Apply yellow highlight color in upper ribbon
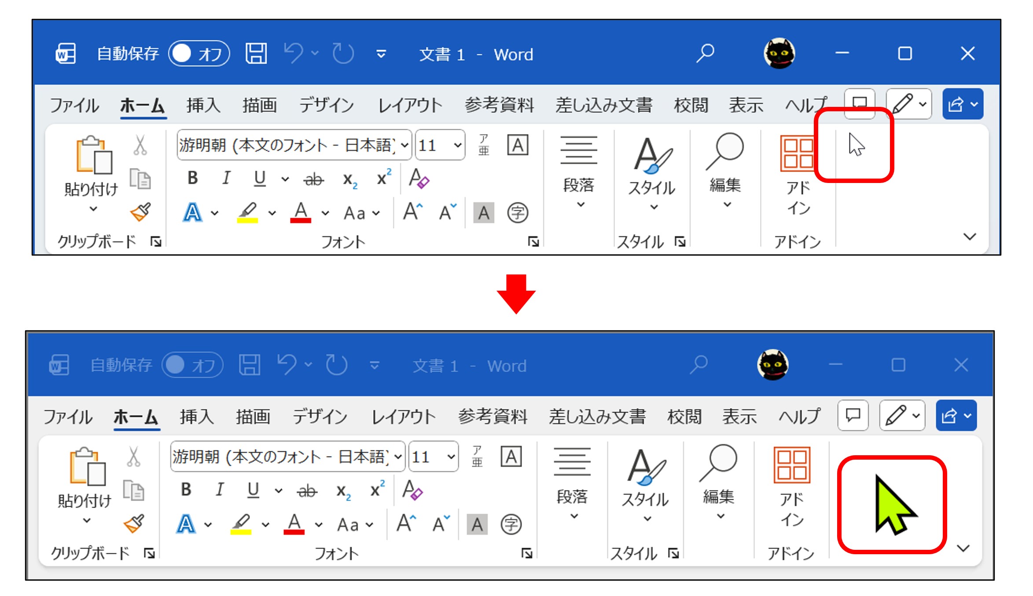The width and height of the screenshot is (1033, 596). click(247, 213)
